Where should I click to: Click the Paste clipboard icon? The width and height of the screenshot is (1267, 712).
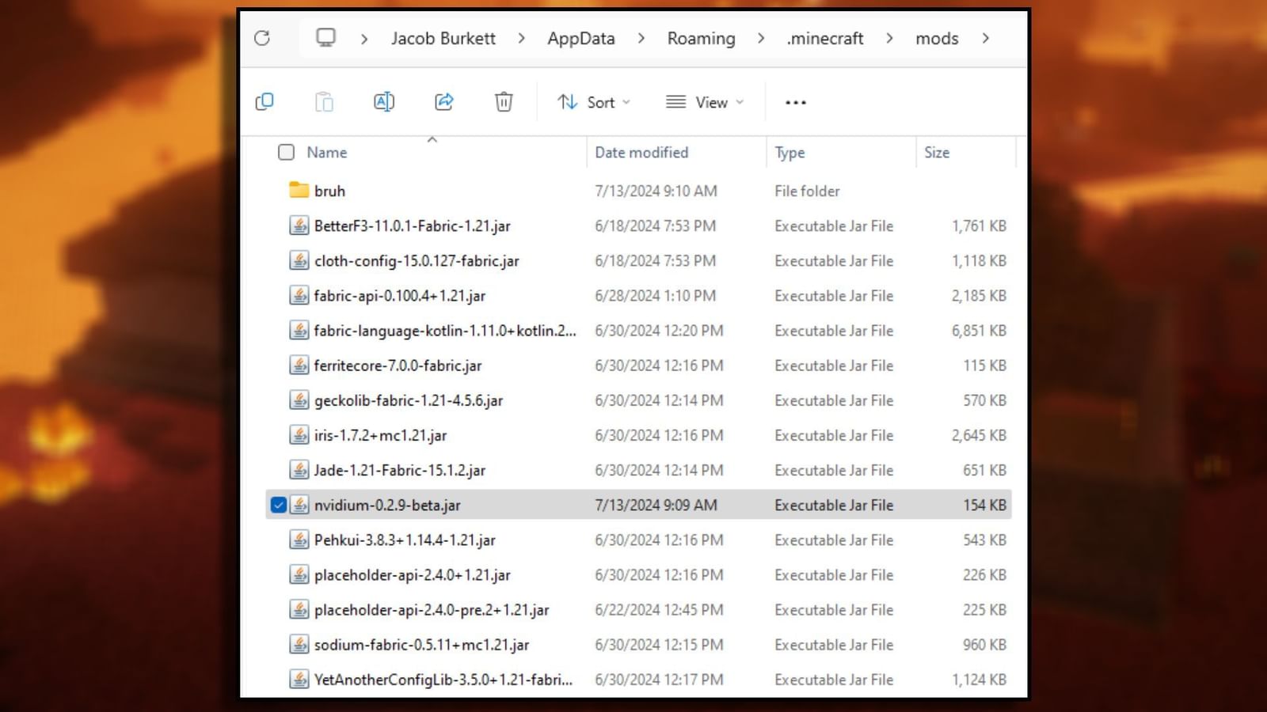coord(324,102)
